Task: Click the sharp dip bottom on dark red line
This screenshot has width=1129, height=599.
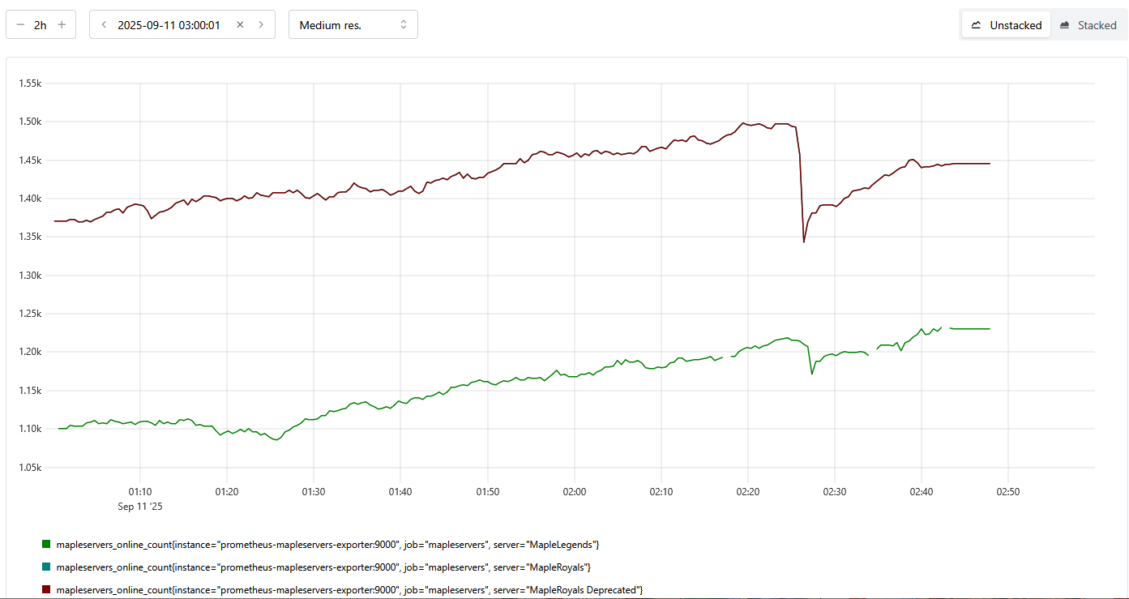Action: click(804, 242)
